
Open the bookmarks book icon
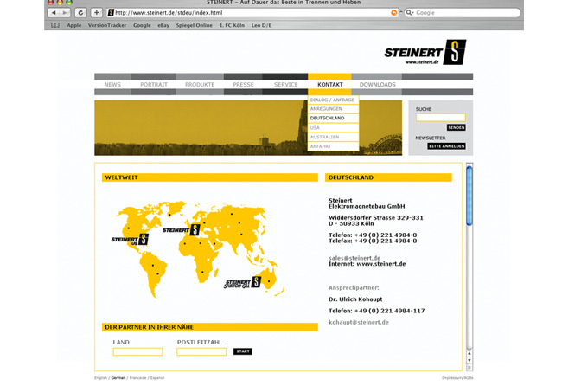pyautogui.click(x=55, y=25)
